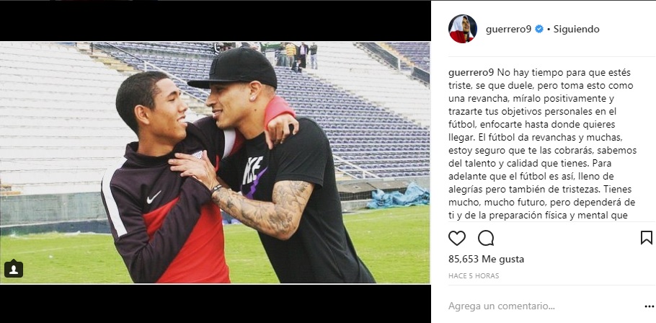Show tagged people icon on the photo
The image size is (656, 323).
pos(14,269)
